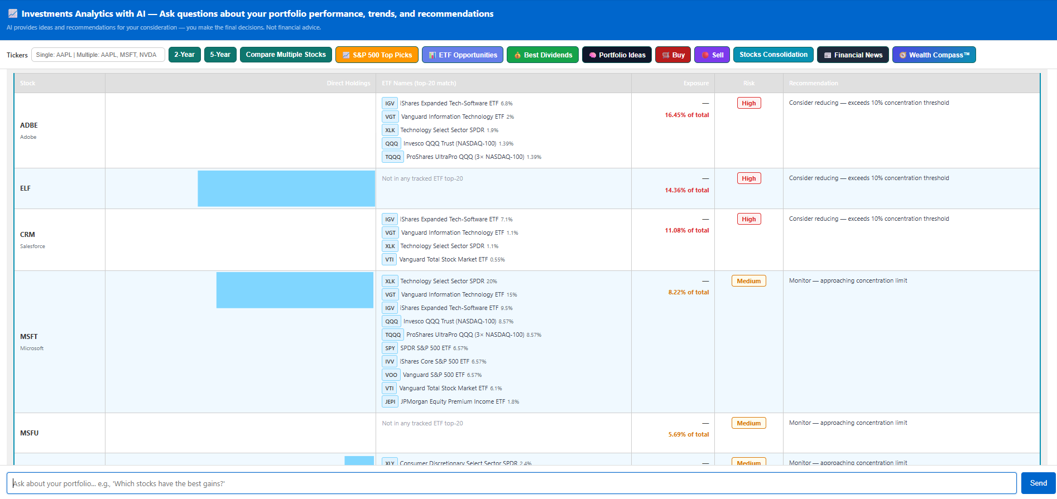This screenshot has width=1057, height=499.
Task: Click the JEPI ticker tag in MSFT row
Action: tap(390, 401)
